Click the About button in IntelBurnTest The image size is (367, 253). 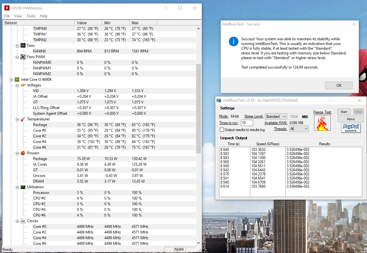351,119
